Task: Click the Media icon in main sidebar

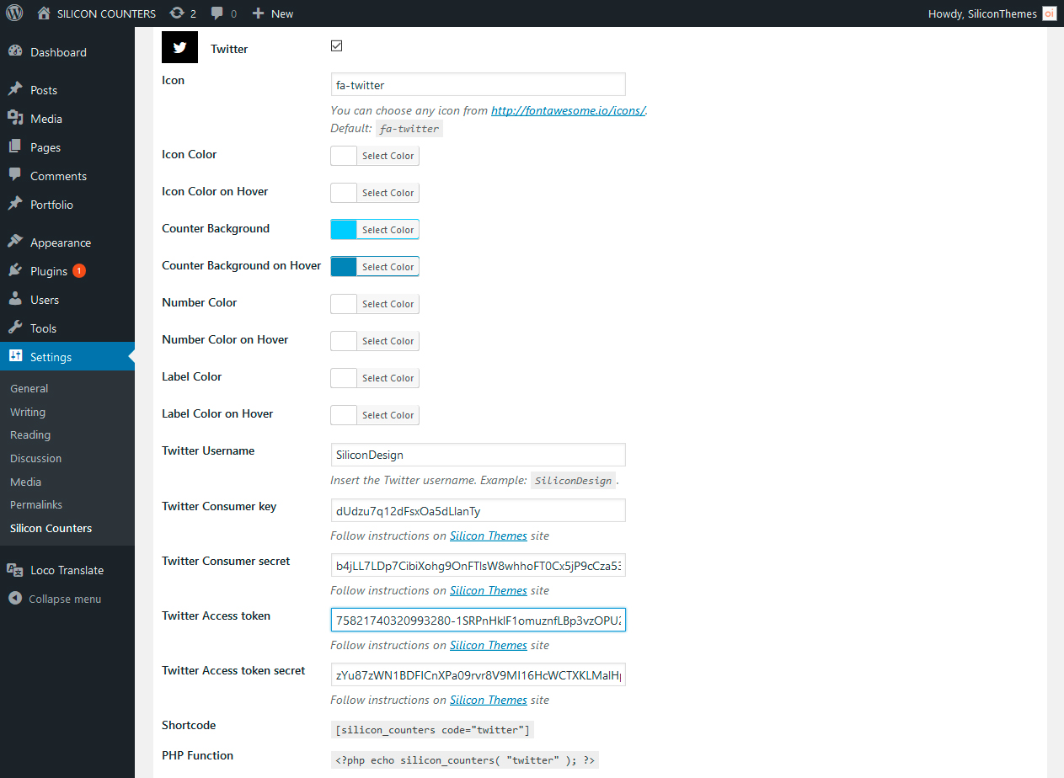Action: [x=15, y=118]
